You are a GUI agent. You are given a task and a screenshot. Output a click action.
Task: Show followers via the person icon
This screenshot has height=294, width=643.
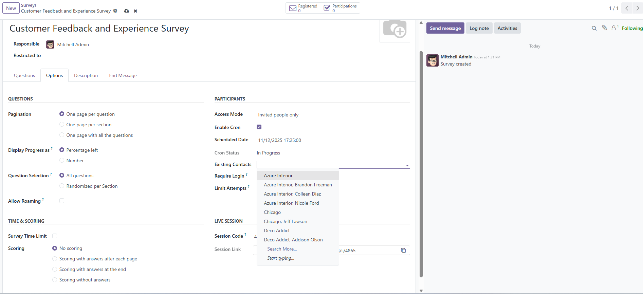click(x=615, y=28)
